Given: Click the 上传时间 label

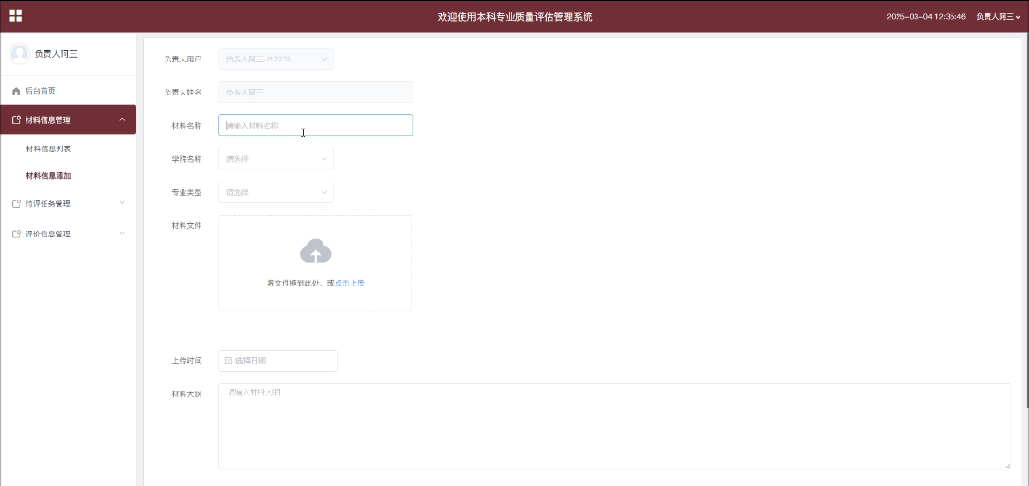Looking at the screenshot, I should (x=186, y=361).
